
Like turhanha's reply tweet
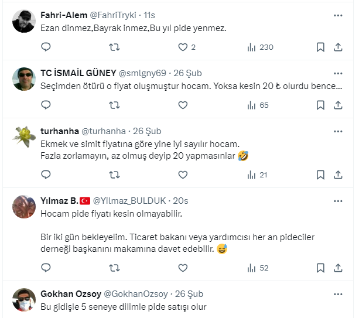coord(183,175)
